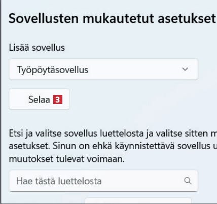Click the Lisää sovellus label

coord(37,48)
